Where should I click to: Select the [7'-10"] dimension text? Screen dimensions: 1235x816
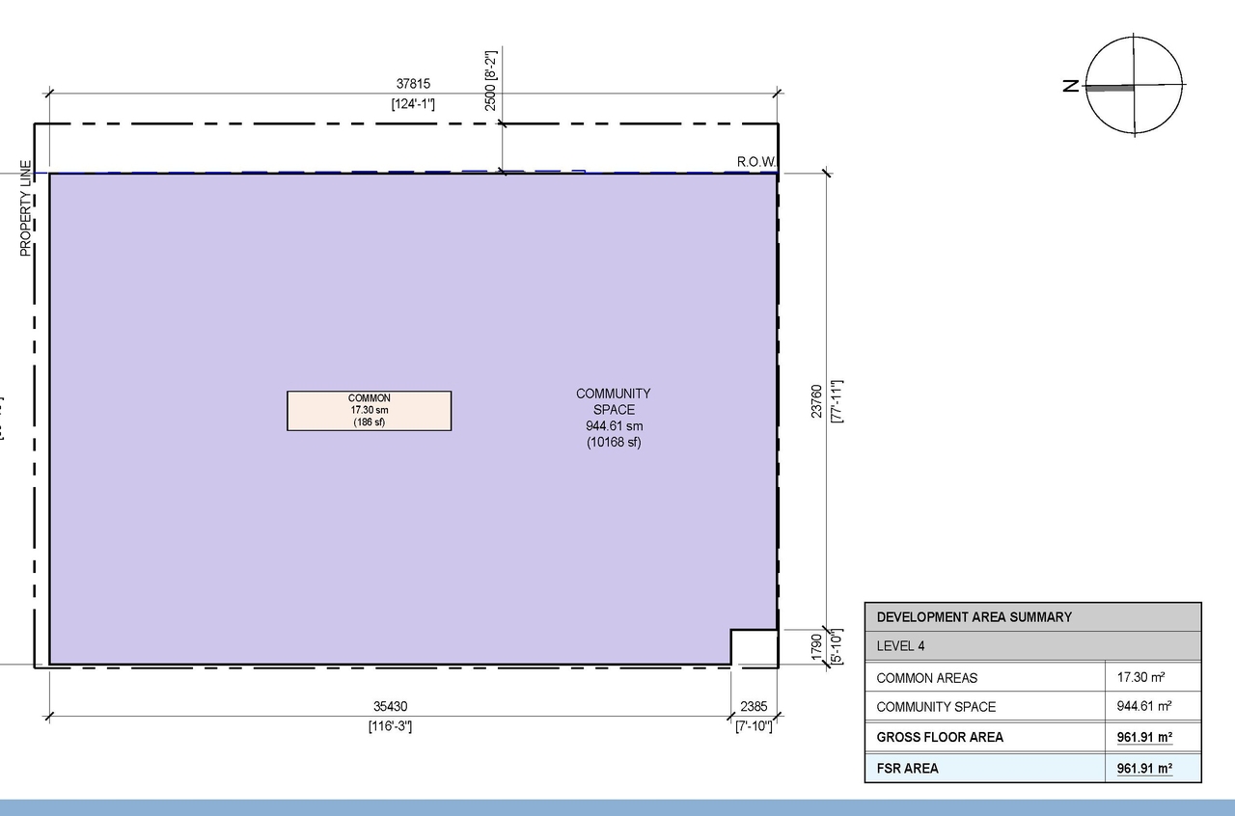click(754, 726)
